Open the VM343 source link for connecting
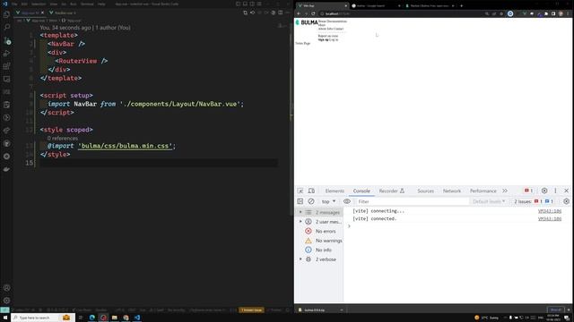574x322 pixels. pos(550,211)
